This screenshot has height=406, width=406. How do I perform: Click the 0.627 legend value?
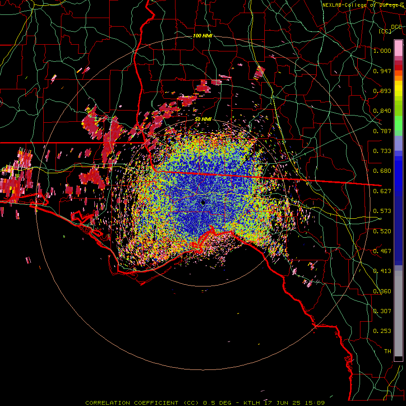pos(382,191)
